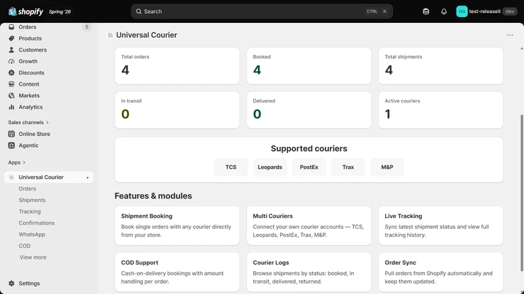Open the Sidekick assistant icon
This screenshot has height=294, width=524.
click(426, 12)
